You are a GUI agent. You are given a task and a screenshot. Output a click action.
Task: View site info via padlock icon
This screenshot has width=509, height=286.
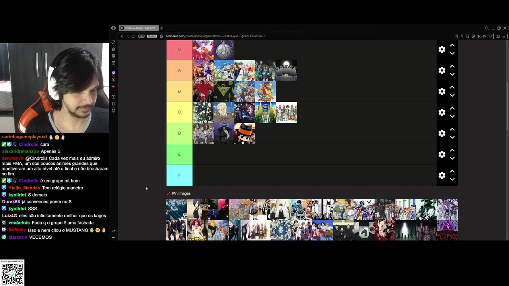tap(161, 36)
